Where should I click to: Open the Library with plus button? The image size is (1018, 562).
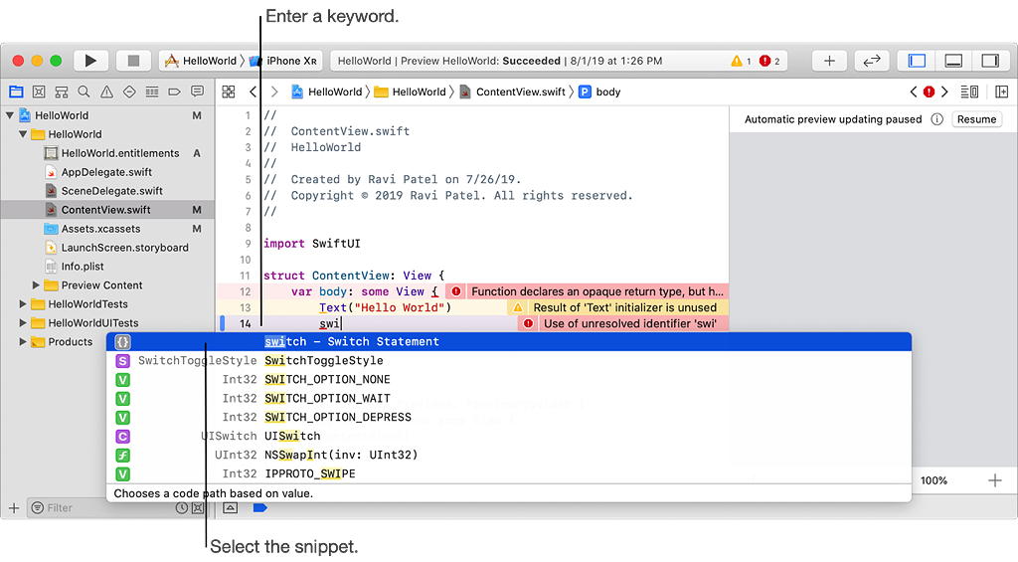tap(829, 61)
